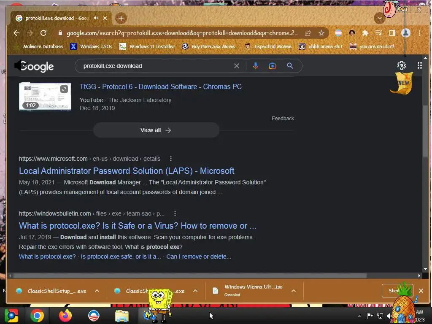
Task: Open the you are an idiot! bookmark
Action: 372,46
